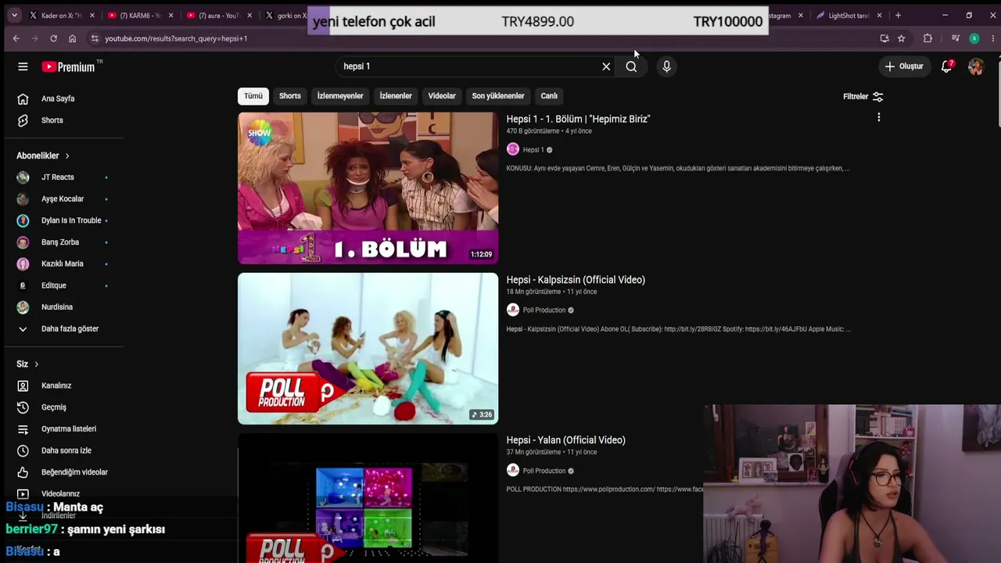The width and height of the screenshot is (1001, 563).
Task: Open the Oluştur create menu
Action: click(x=903, y=66)
